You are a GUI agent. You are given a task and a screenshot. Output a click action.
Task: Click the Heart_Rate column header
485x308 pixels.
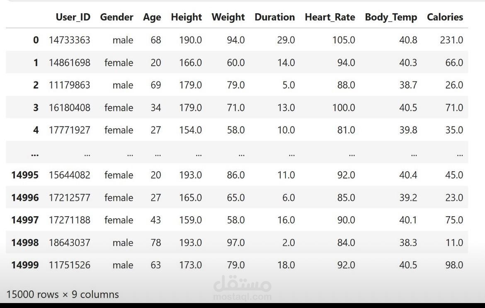(x=330, y=17)
